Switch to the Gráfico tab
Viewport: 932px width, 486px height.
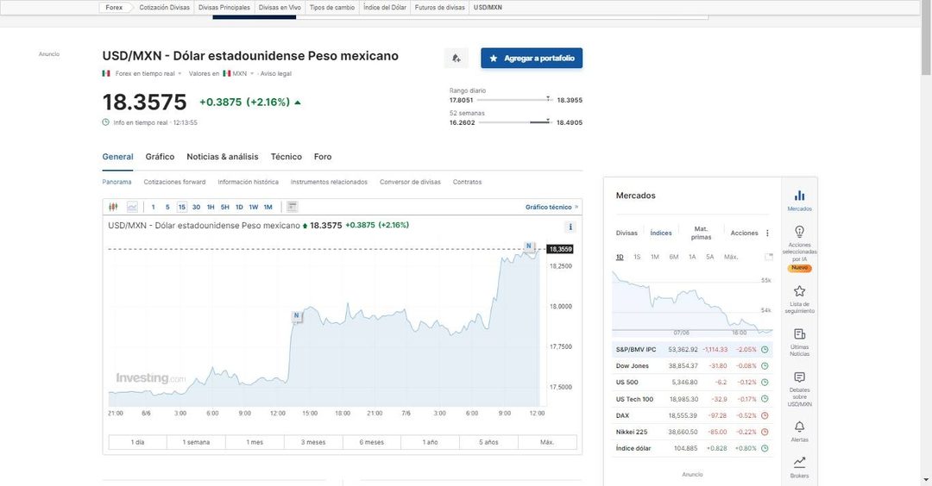tap(160, 157)
